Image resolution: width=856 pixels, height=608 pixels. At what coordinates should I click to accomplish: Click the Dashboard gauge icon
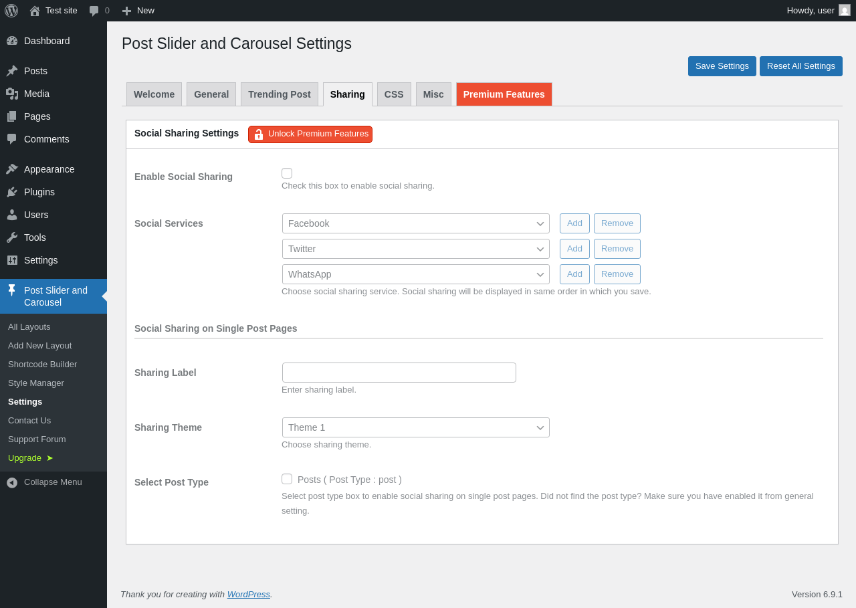[12, 41]
